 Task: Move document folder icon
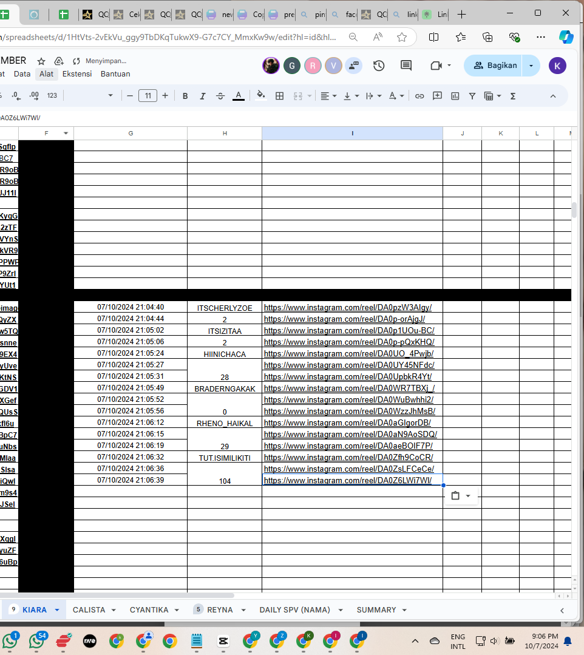(x=59, y=61)
